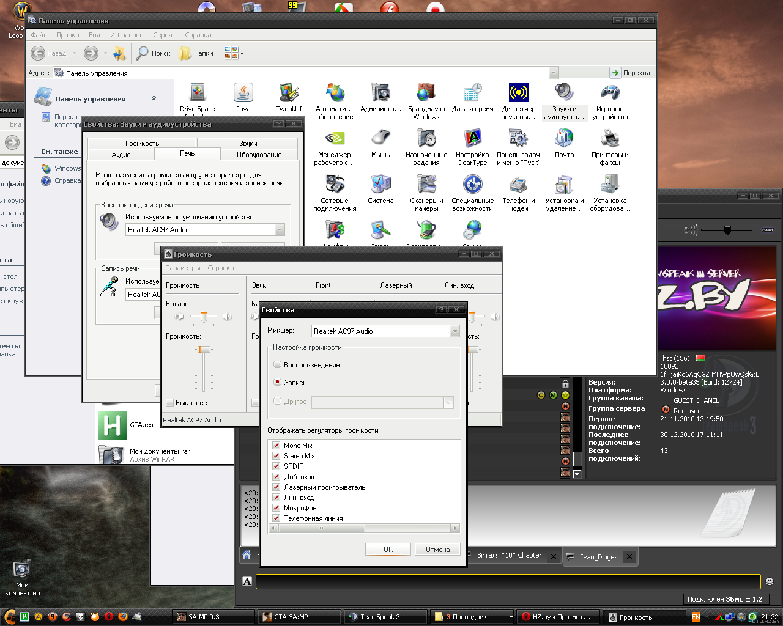Open TweakUI control panel icon

289,98
